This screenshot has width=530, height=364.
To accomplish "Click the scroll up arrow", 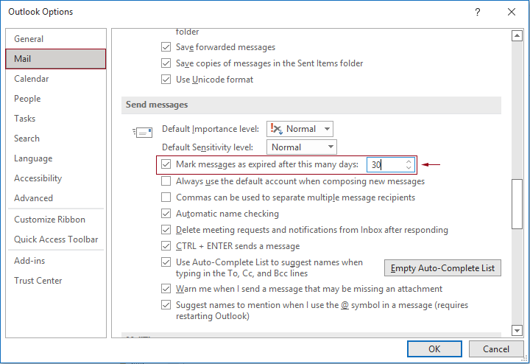I will click(x=516, y=36).
